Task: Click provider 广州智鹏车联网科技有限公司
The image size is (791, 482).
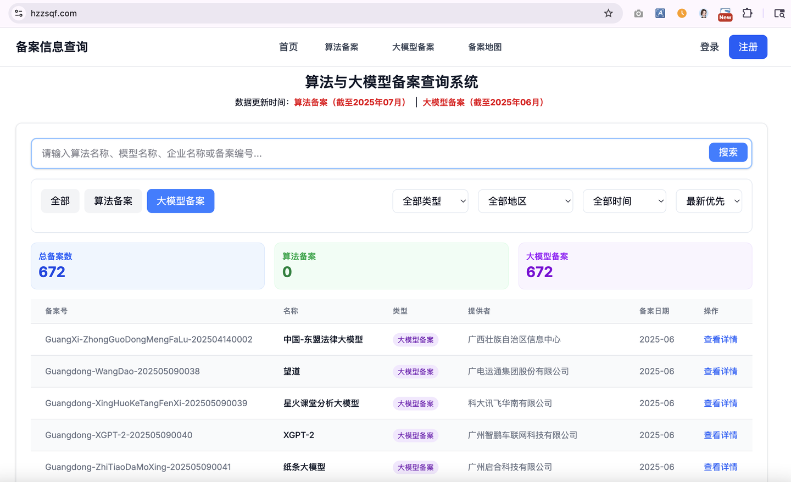Action: point(522,435)
